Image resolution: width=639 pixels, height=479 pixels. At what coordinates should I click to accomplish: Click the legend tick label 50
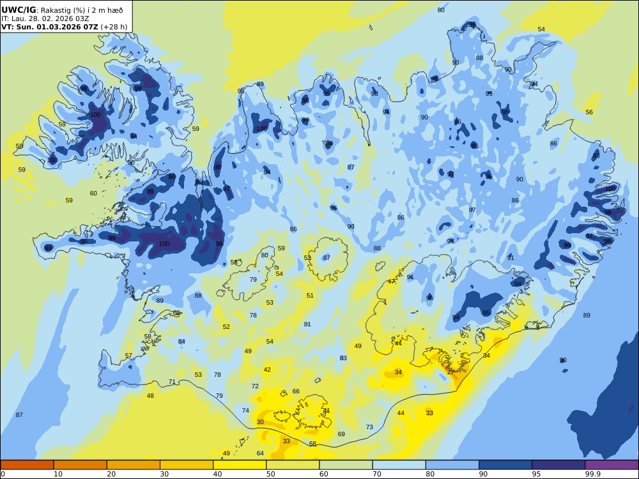coord(270,474)
